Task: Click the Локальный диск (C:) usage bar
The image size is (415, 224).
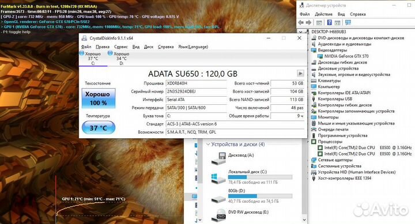Action: (260, 177)
